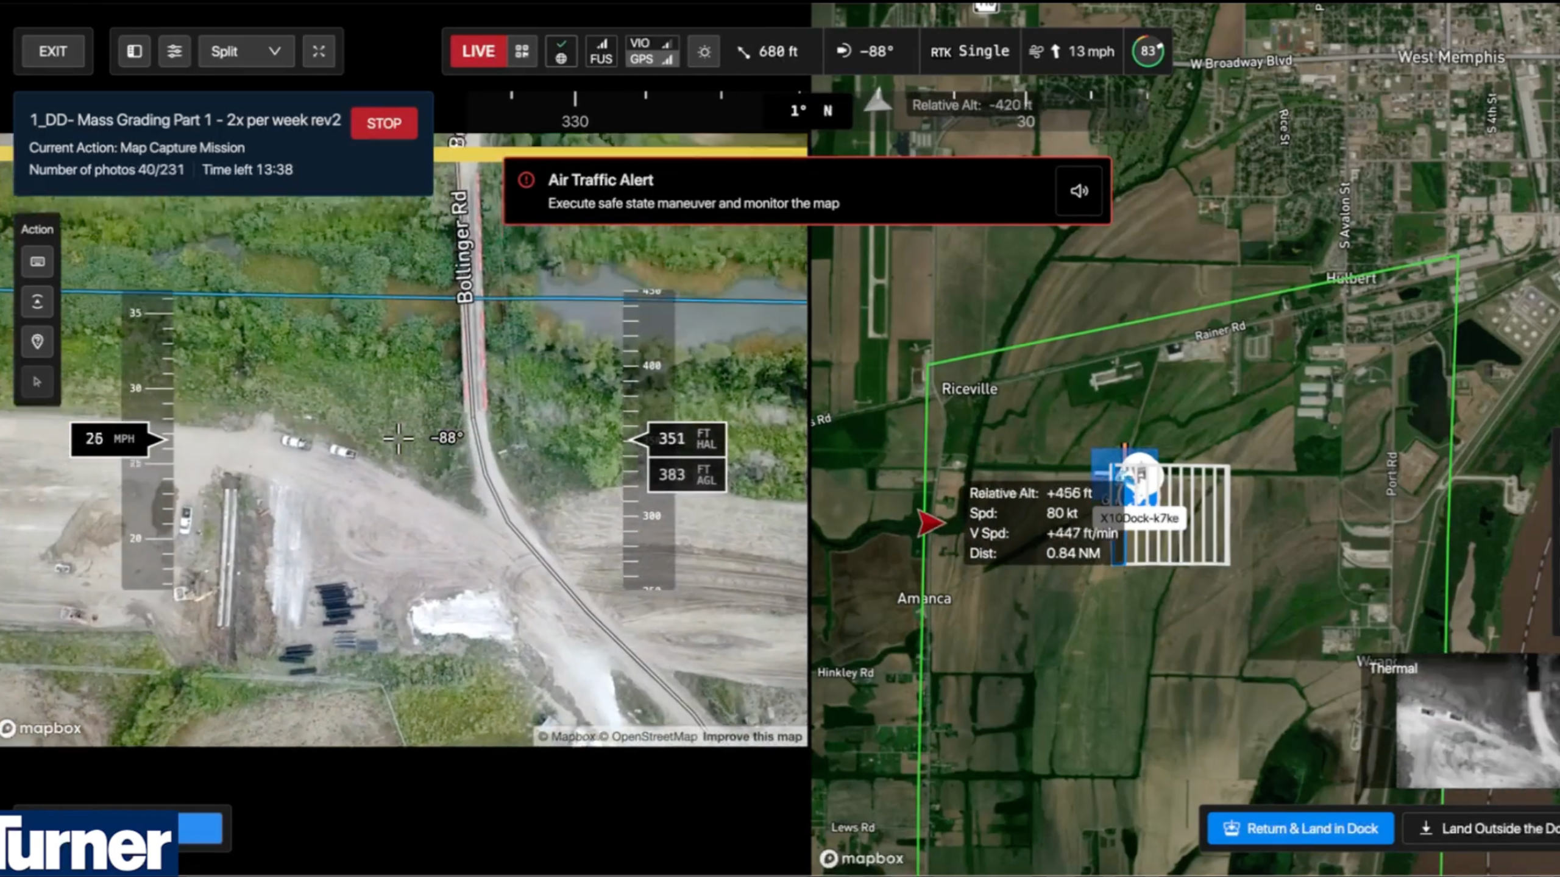Click the Current Action Map Capture Mission text
Viewport: 1560px width, 877px height.
tap(137, 148)
